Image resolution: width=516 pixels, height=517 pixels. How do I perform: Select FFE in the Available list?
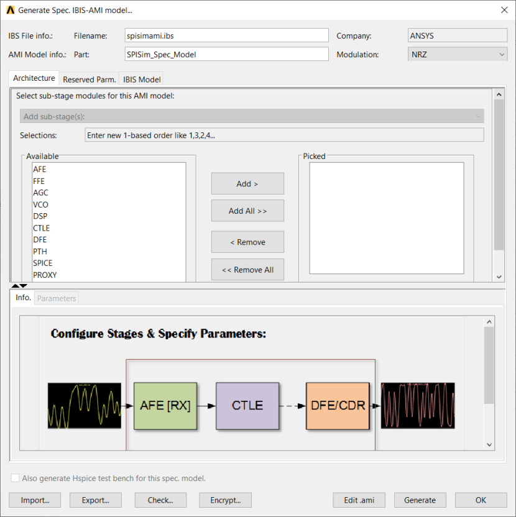pyautogui.click(x=109, y=181)
